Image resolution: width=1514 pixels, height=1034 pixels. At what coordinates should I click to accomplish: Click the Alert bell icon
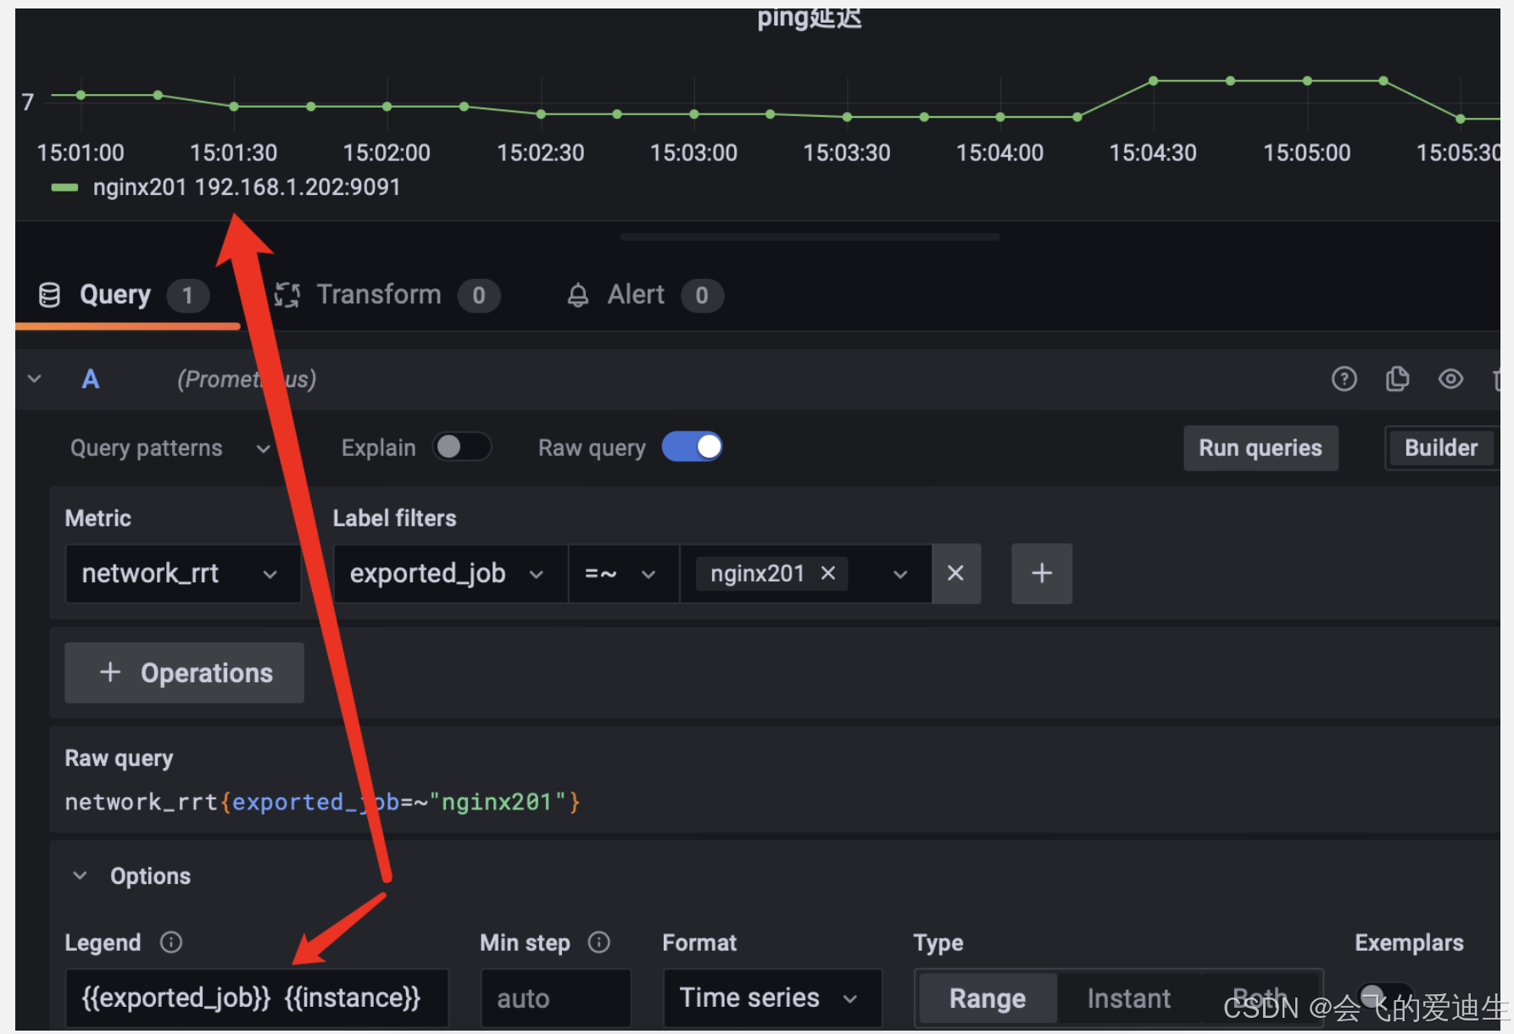[x=578, y=295]
